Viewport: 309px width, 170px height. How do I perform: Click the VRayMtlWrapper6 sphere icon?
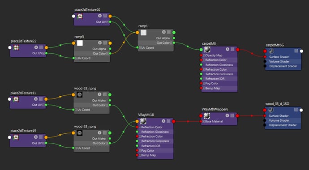[207, 116]
